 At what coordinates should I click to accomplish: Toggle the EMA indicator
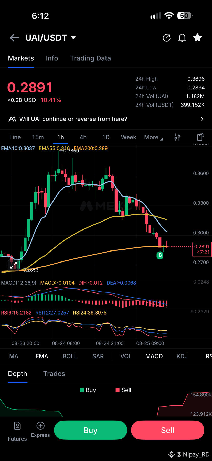pos(42,356)
